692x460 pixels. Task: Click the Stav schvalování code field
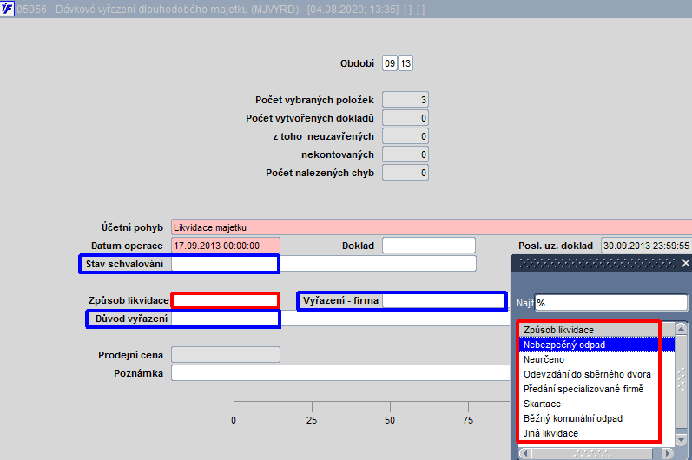coord(224,264)
